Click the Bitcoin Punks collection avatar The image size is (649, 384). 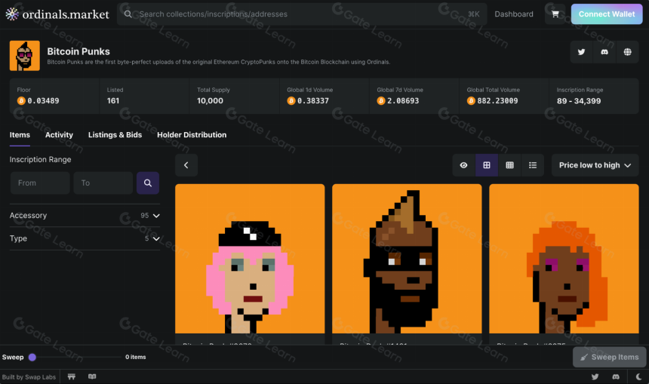[x=25, y=55]
